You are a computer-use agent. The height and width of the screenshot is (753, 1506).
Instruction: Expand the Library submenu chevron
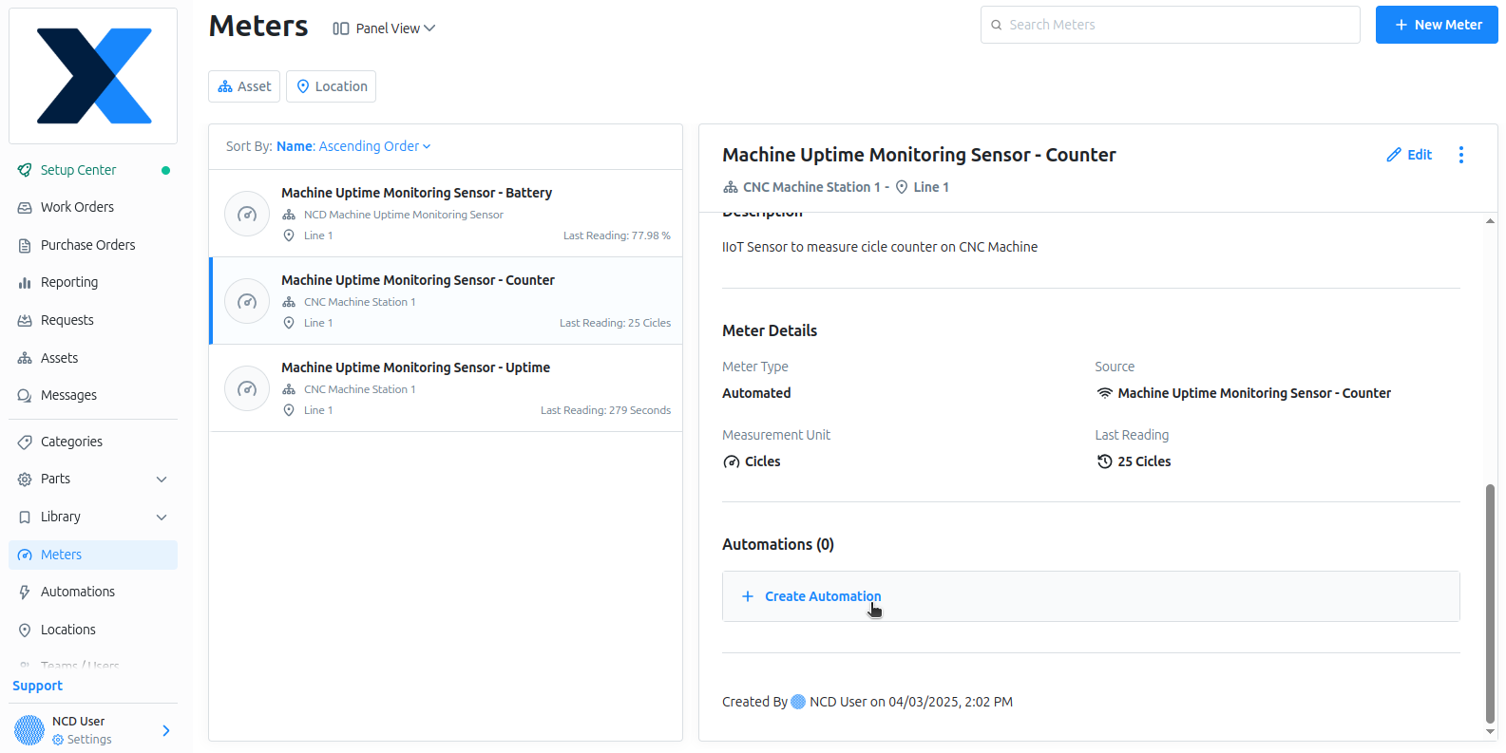pyautogui.click(x=162, y=518)
